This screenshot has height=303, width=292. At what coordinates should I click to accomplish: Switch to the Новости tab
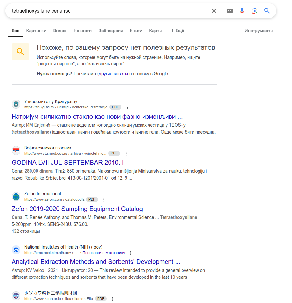click(82, 31)
